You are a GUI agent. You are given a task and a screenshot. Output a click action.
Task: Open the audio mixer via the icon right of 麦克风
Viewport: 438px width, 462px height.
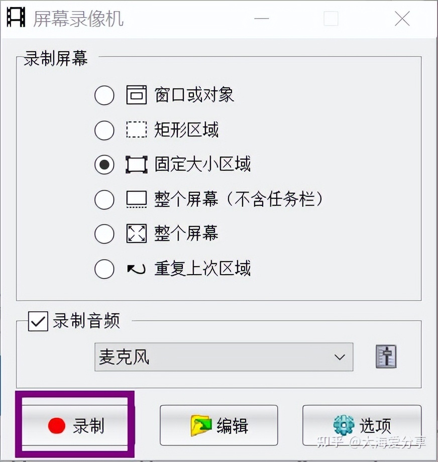tap(385, 357)
